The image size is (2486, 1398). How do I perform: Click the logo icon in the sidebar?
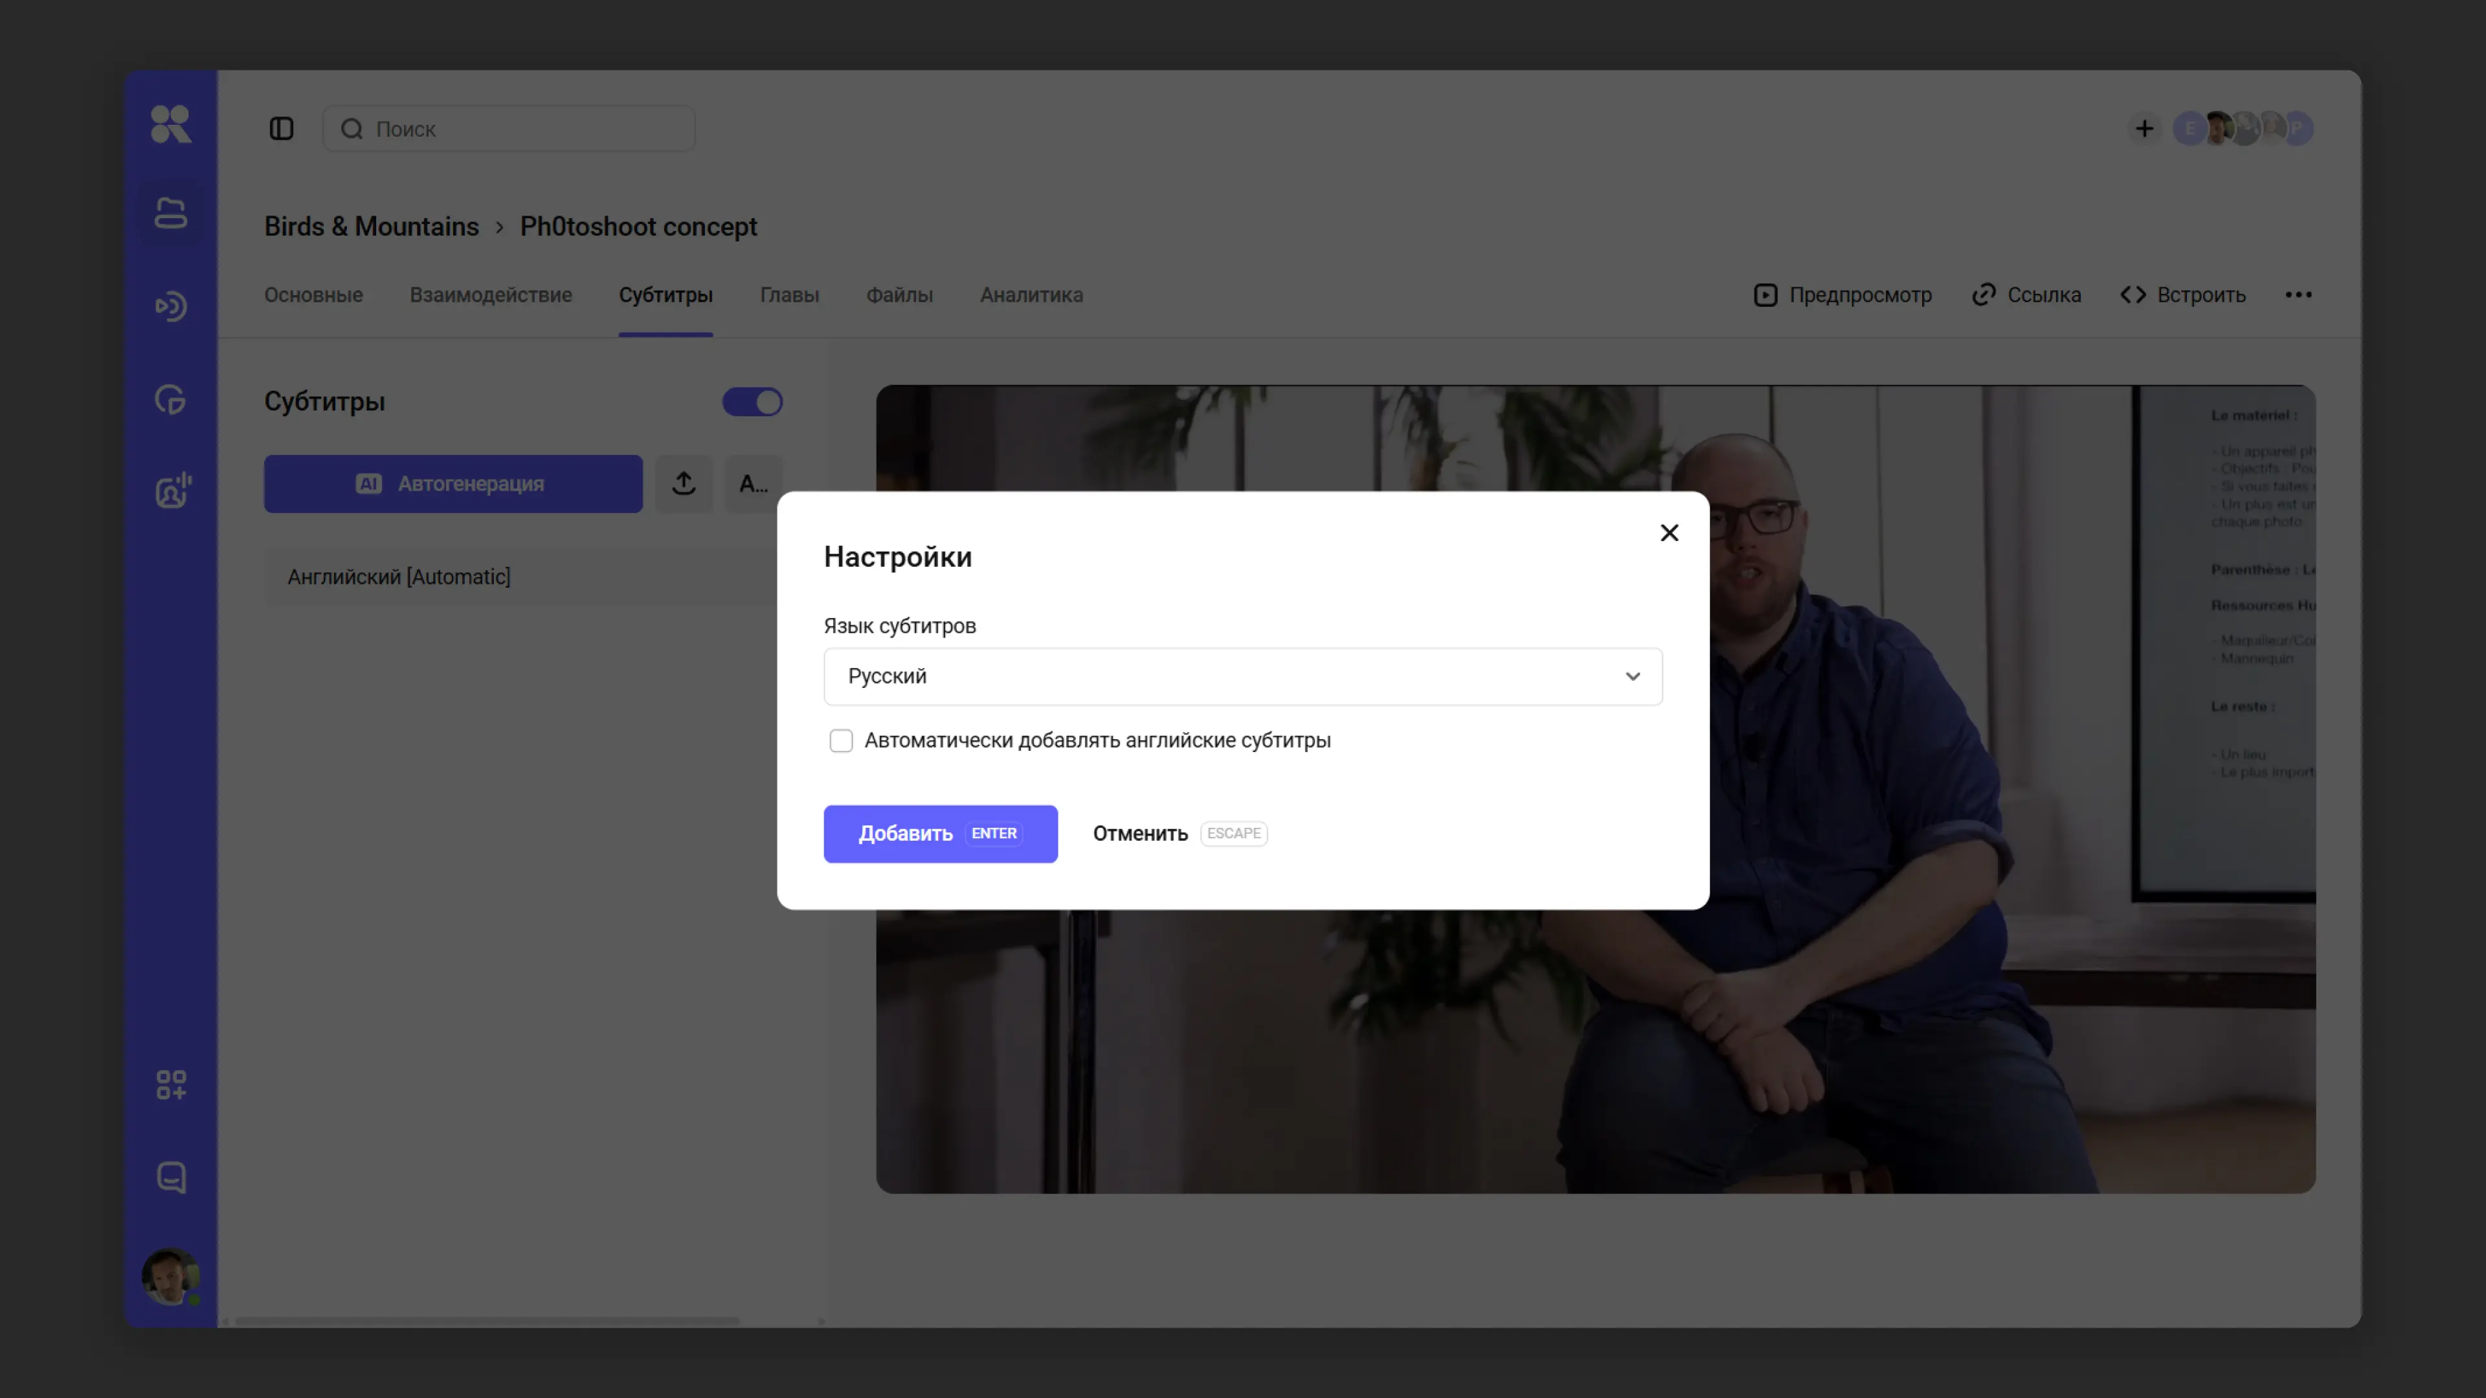pos(171,124)
